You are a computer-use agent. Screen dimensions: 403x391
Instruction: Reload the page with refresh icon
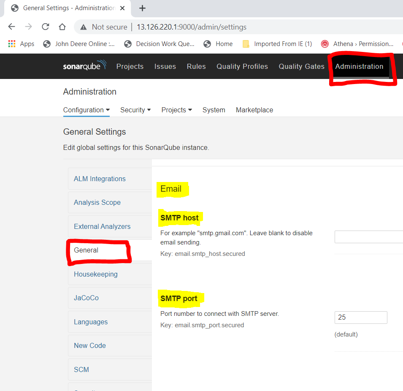click(45, 27)
